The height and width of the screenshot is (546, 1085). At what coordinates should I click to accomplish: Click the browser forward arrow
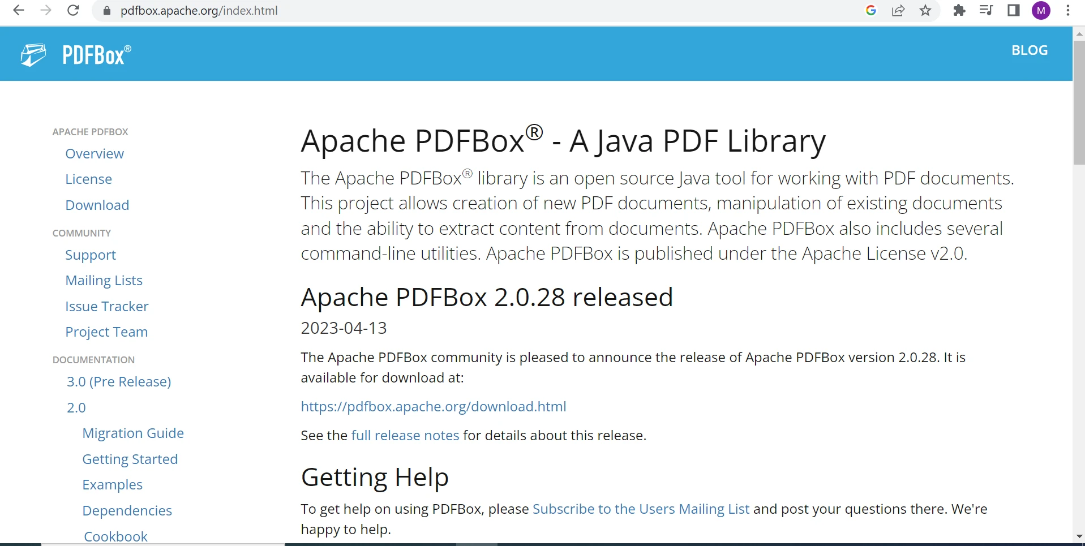pos(46,10)
